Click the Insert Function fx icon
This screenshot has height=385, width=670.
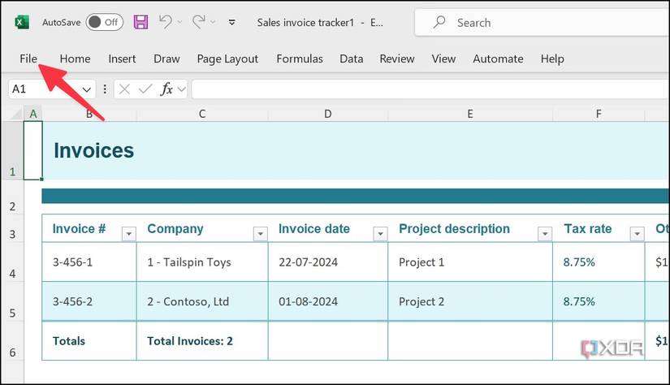[167, 89]
